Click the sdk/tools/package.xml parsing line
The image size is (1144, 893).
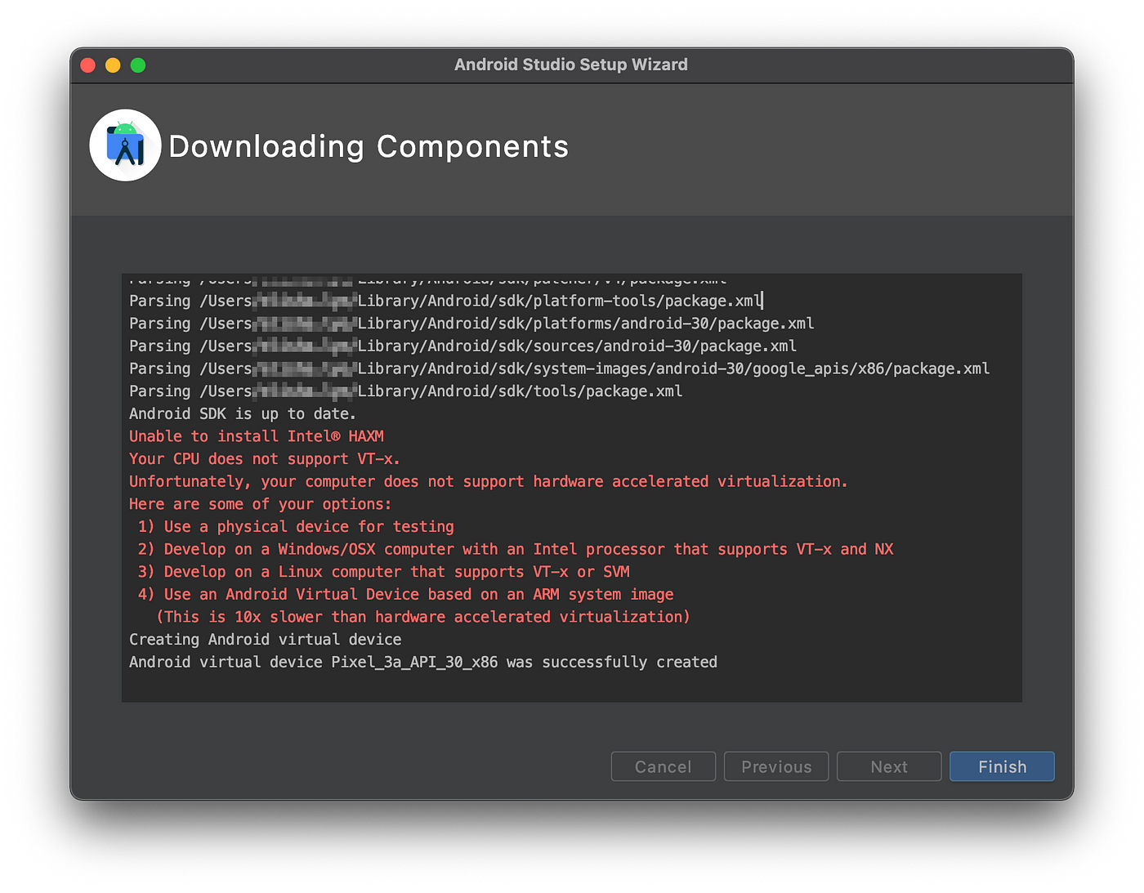[406, 391]
